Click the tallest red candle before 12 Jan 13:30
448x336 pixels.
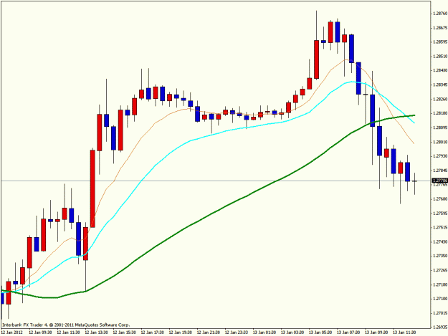coord(92,188)
